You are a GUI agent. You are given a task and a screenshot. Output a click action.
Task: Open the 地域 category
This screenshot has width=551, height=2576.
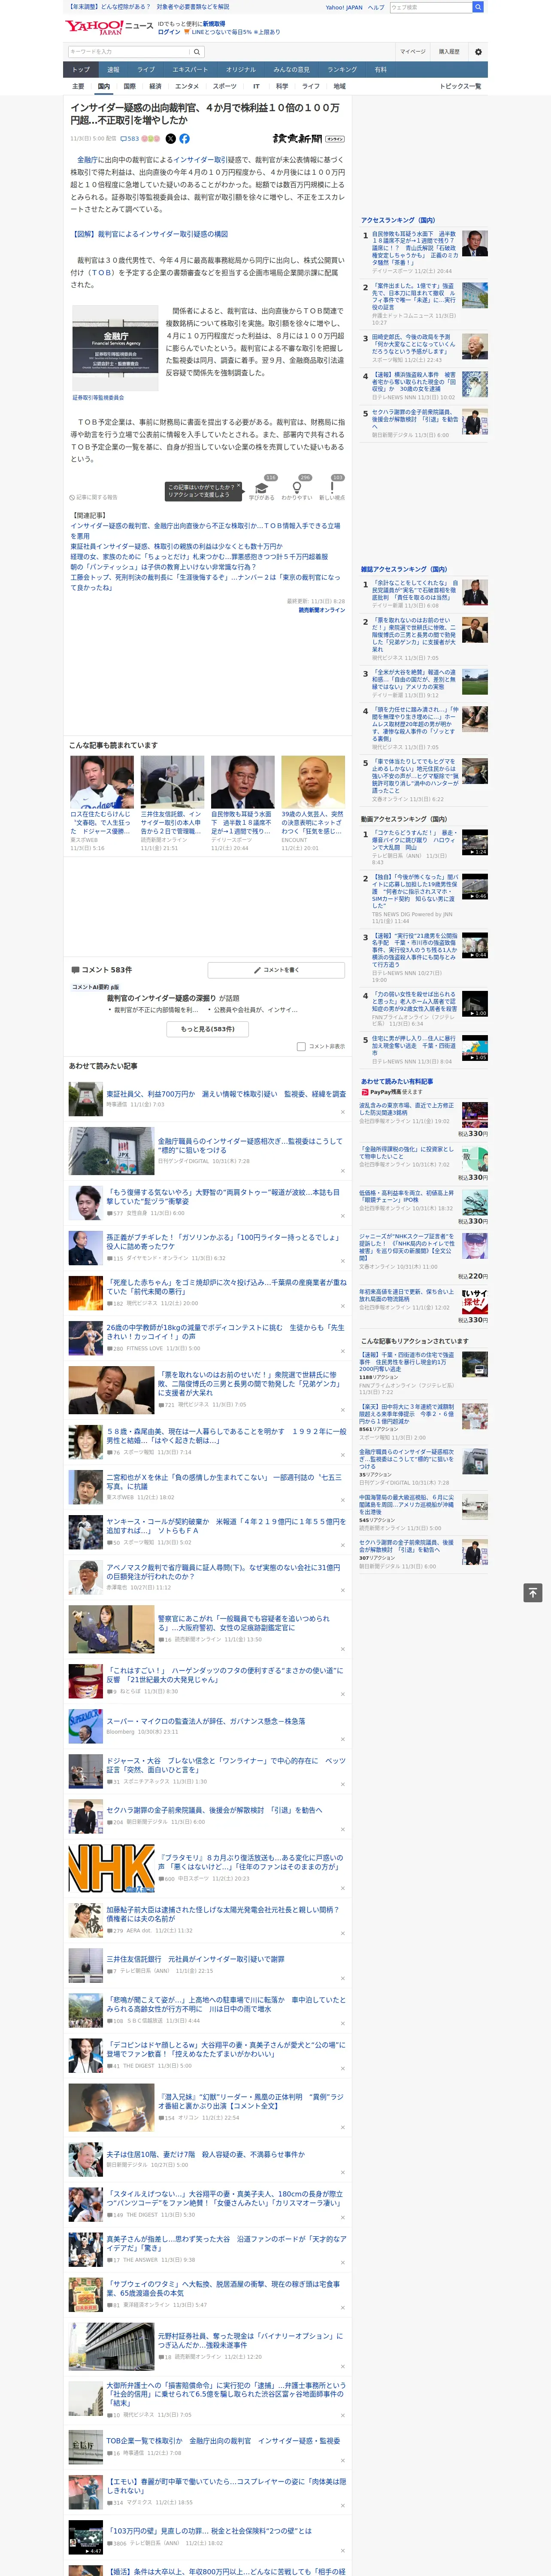pos(340,86)
